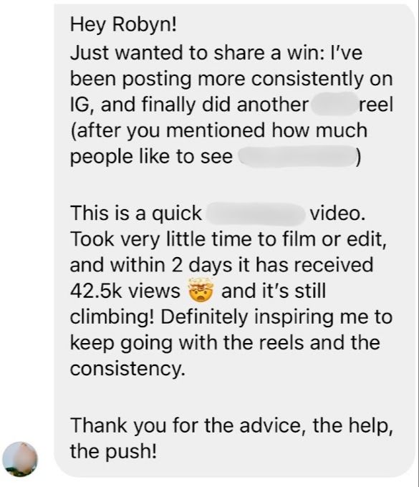
Task: Click the blurred word before 'reel'
Action: [334, 104]
